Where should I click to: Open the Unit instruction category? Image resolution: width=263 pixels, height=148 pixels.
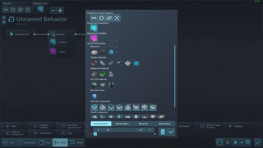pos(8,143)
